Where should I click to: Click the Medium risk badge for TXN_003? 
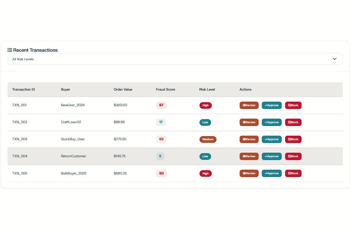pyautogui.click(x=208, y=139)
